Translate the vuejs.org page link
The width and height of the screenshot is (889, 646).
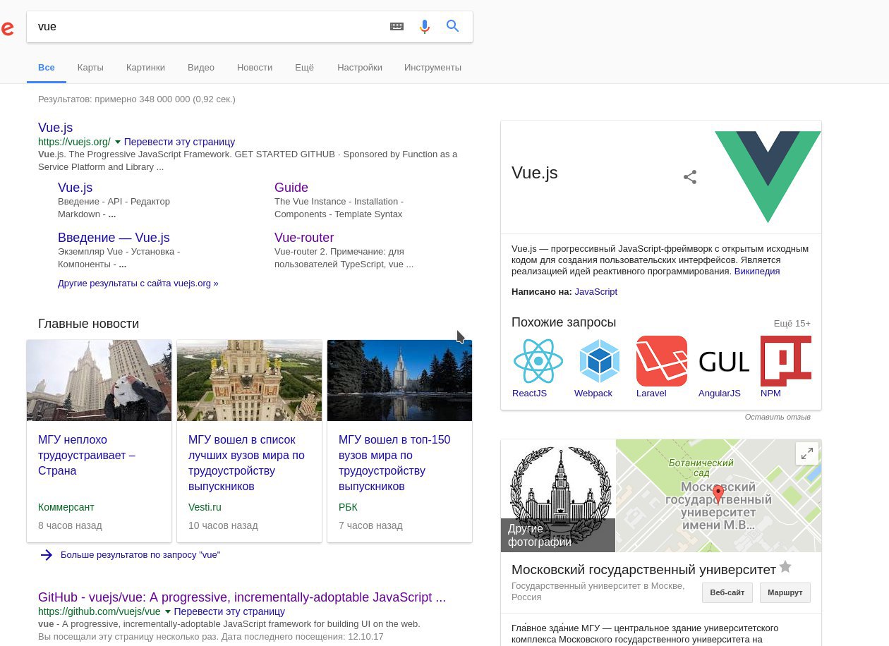(179, 142)
